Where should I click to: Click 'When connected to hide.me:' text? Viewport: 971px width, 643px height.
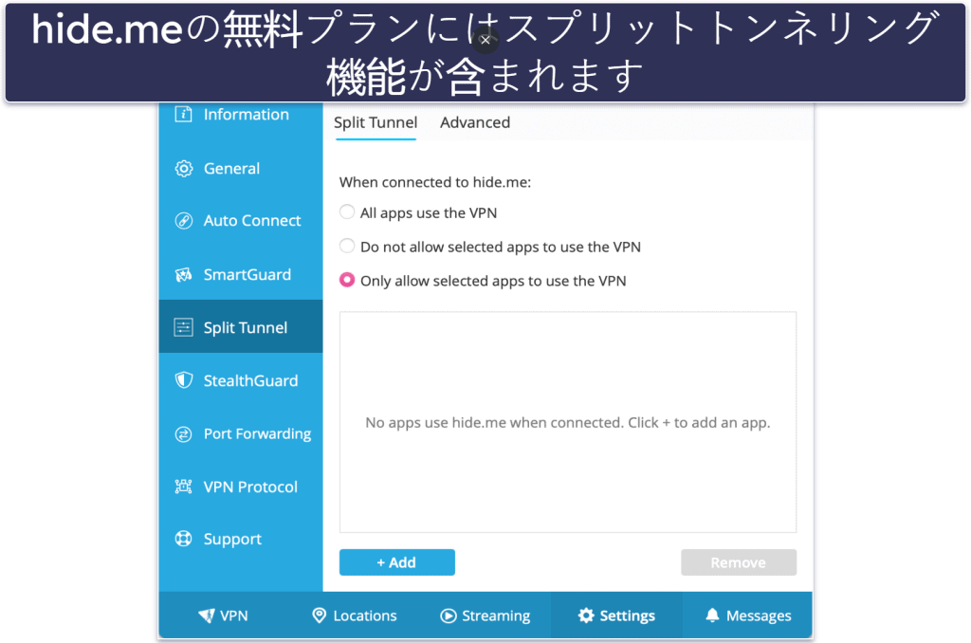(x=434, y=182)
